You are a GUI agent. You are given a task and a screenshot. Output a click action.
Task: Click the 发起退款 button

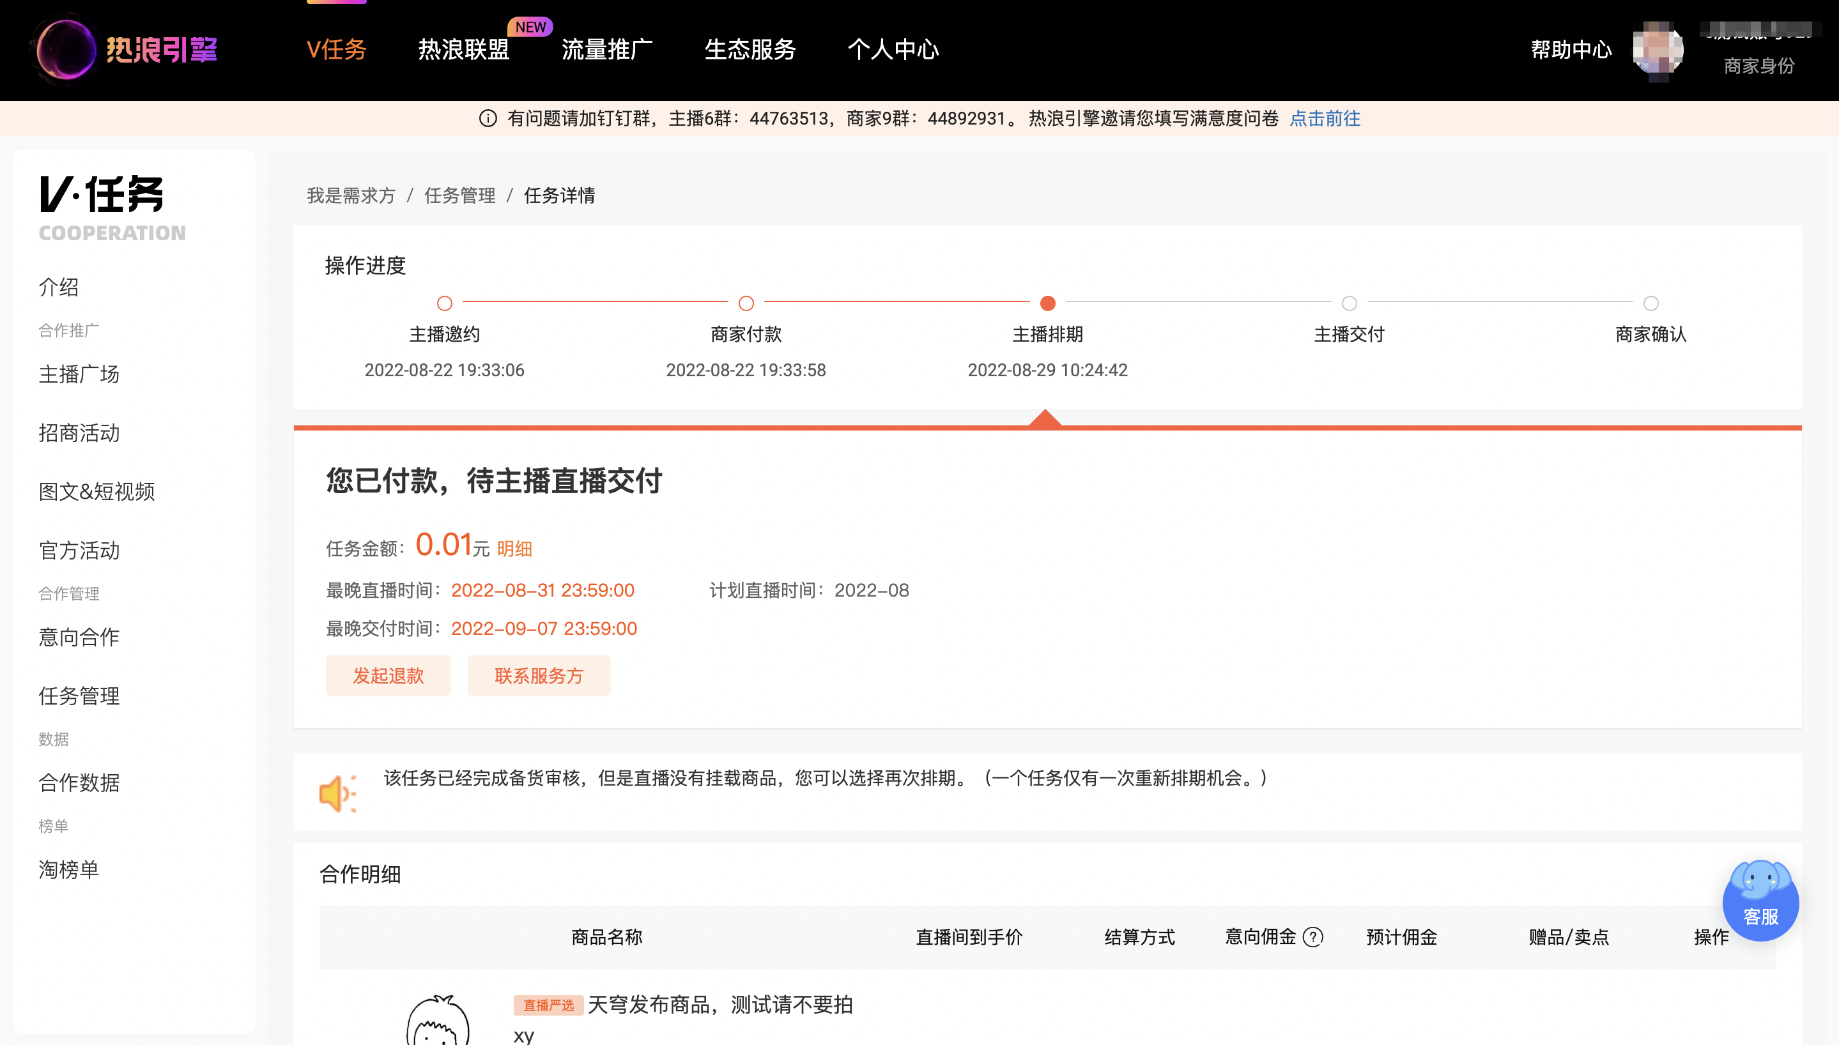pyautogui.click(x=389, y=675)
